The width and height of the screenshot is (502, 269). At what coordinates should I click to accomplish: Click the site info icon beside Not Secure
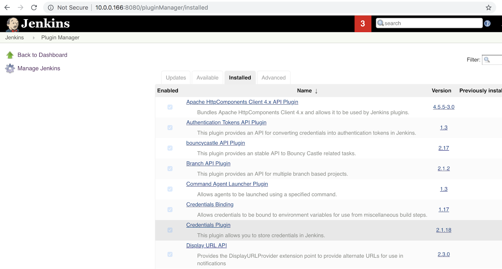[x=51, y=8]
